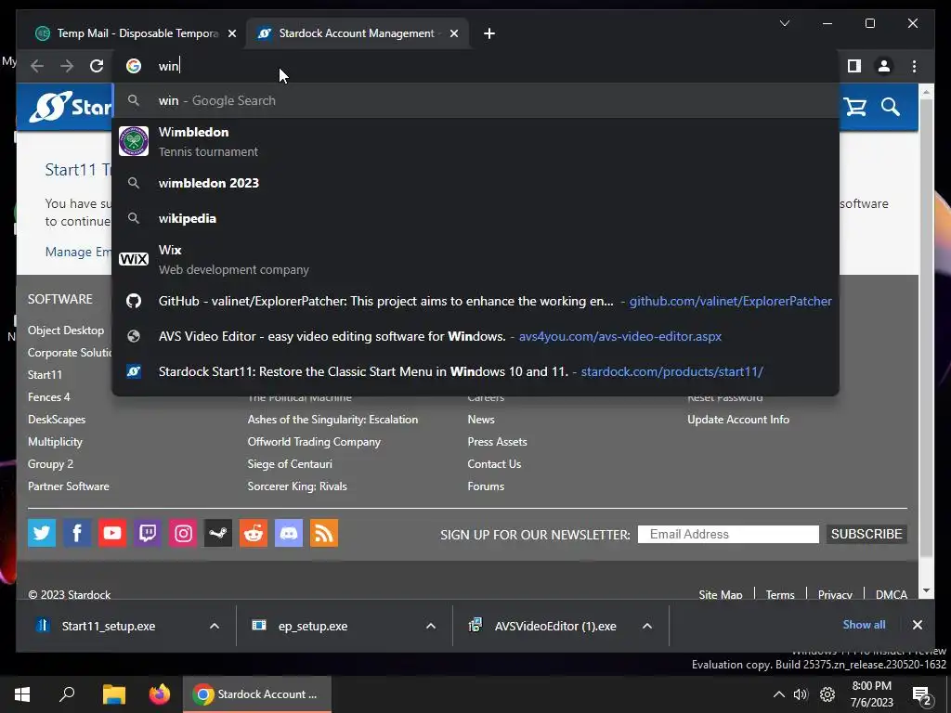The height and width of the screenshot is (713, 951).
Task: Launch Firefox from taskbar
Action: click(x=160, y=694)
